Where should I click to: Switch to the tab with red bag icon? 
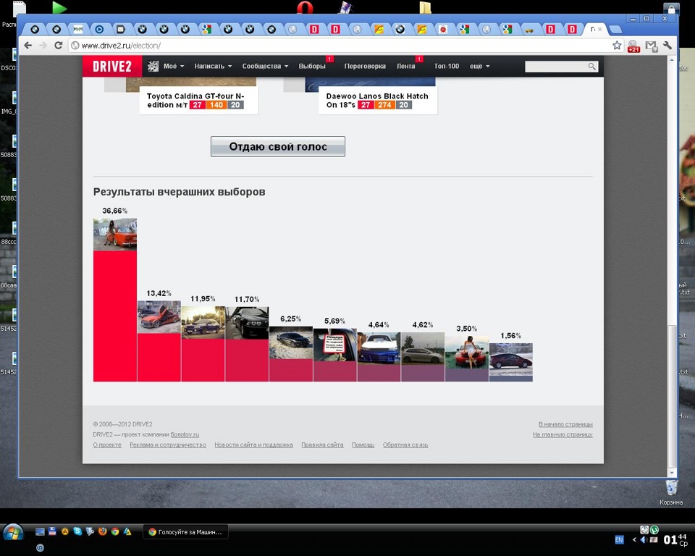443,29
